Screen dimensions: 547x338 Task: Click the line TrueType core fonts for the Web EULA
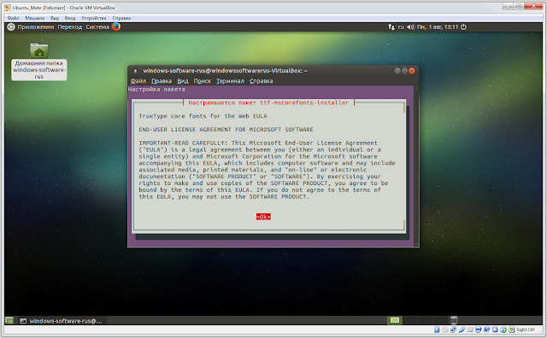[x=203, y=116]
